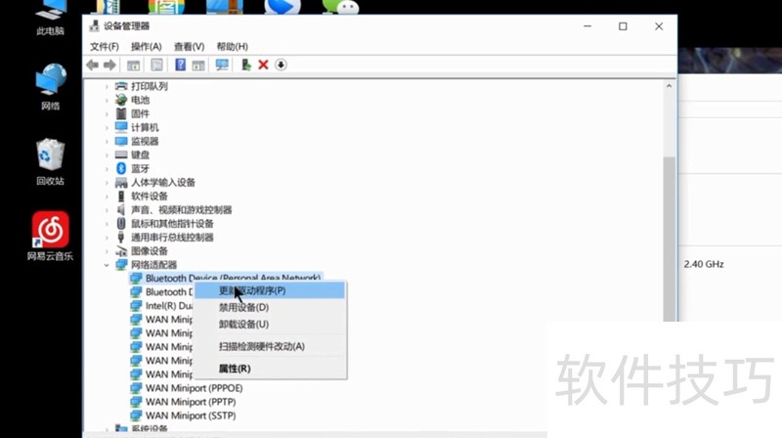Expand the 键盘 category
Viewport: 782px width, 438px height.
pos(107,154)
